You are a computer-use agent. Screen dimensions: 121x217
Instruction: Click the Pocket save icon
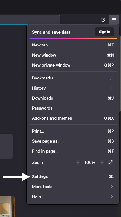pyautogui.click(x=102, y=20)
